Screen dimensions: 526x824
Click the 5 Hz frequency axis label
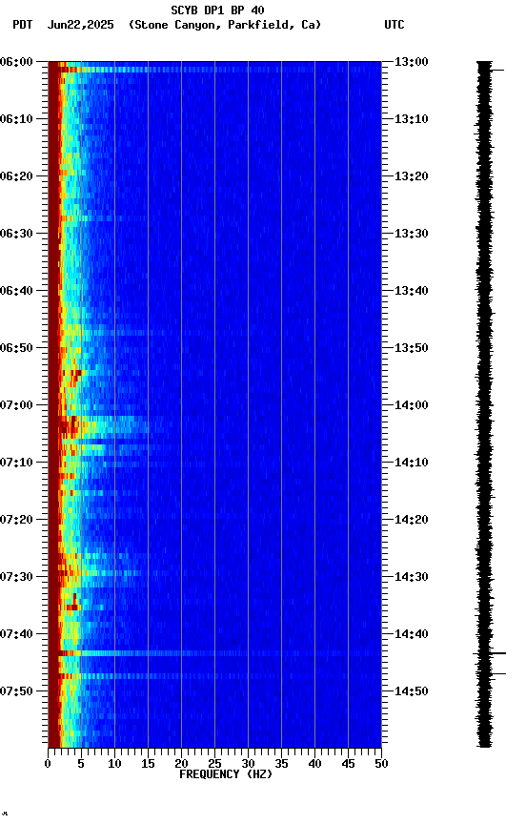[x=81, y=764]
